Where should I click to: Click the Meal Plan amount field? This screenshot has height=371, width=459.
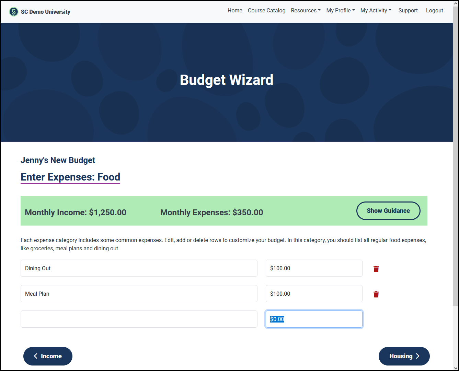[314, 294]
